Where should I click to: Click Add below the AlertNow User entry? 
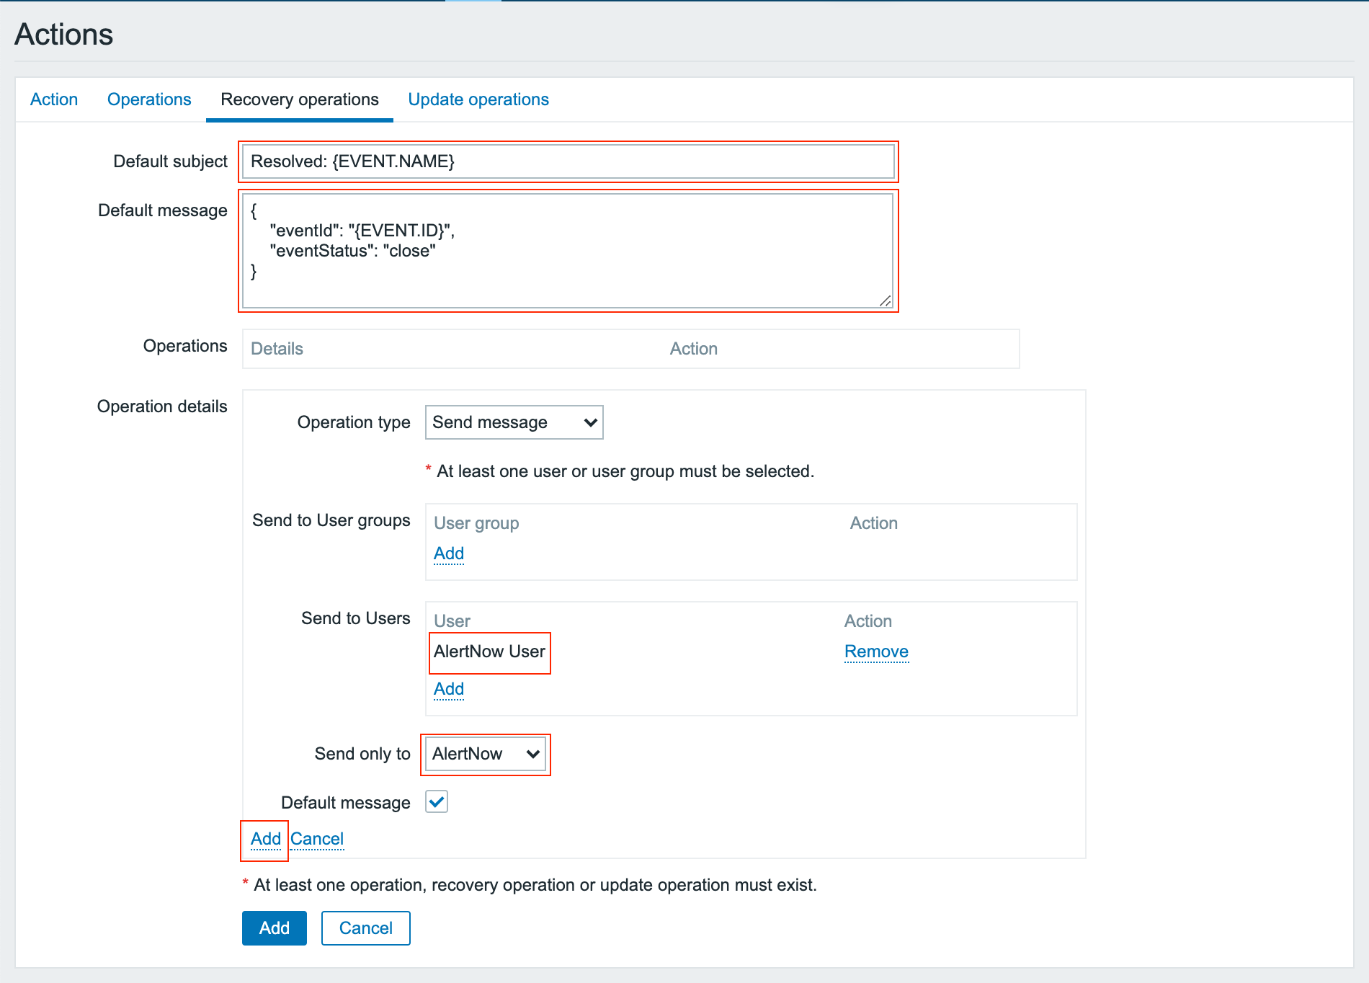449,689
